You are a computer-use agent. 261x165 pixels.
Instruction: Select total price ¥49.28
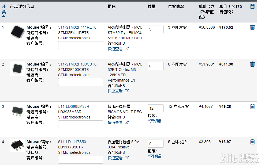pyautogui.click(x=225, y=106)
